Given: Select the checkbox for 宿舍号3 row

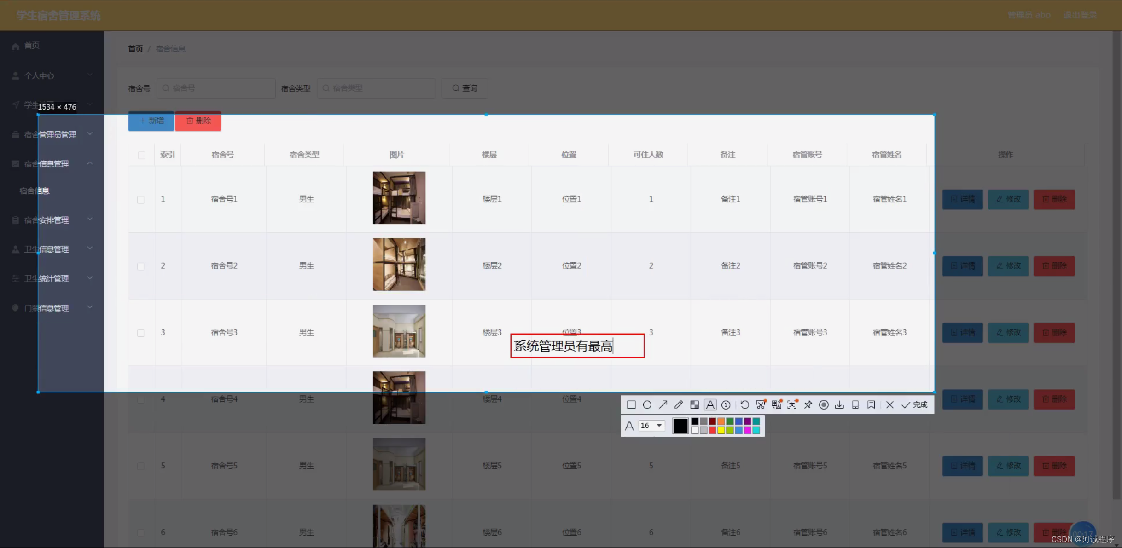Looking at the screenshot, I should coord(141,332).
